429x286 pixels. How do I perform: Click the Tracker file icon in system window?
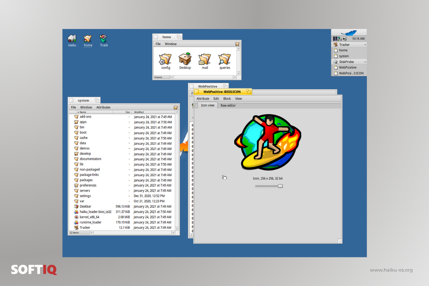pos(76,227)
